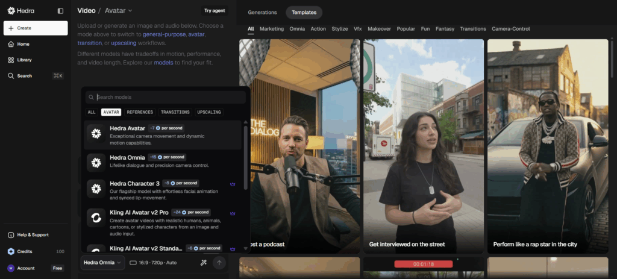Follow the models link
The width and height of the screenshot is (617, 279).
point(163,63)
